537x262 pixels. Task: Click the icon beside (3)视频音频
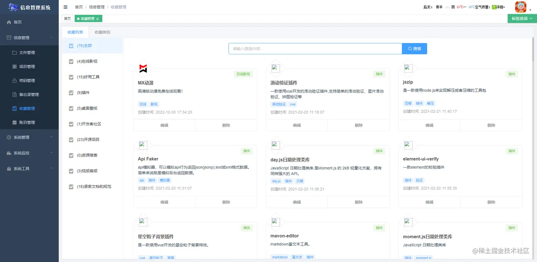(71, 171)
